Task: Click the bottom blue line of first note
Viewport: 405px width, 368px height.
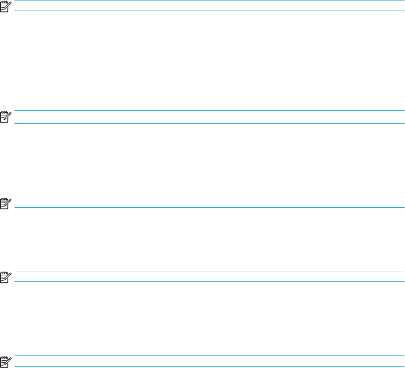Action: pos(209,11)
